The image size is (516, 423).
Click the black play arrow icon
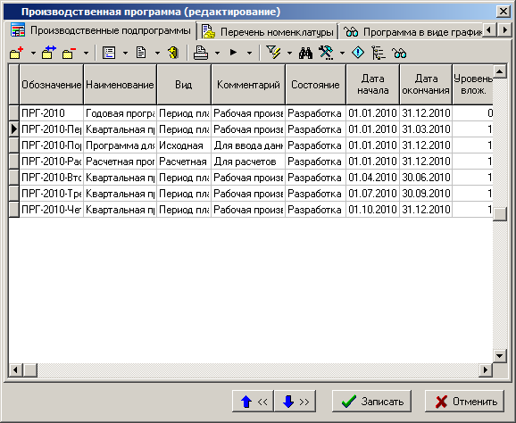(x=233, y=53)
